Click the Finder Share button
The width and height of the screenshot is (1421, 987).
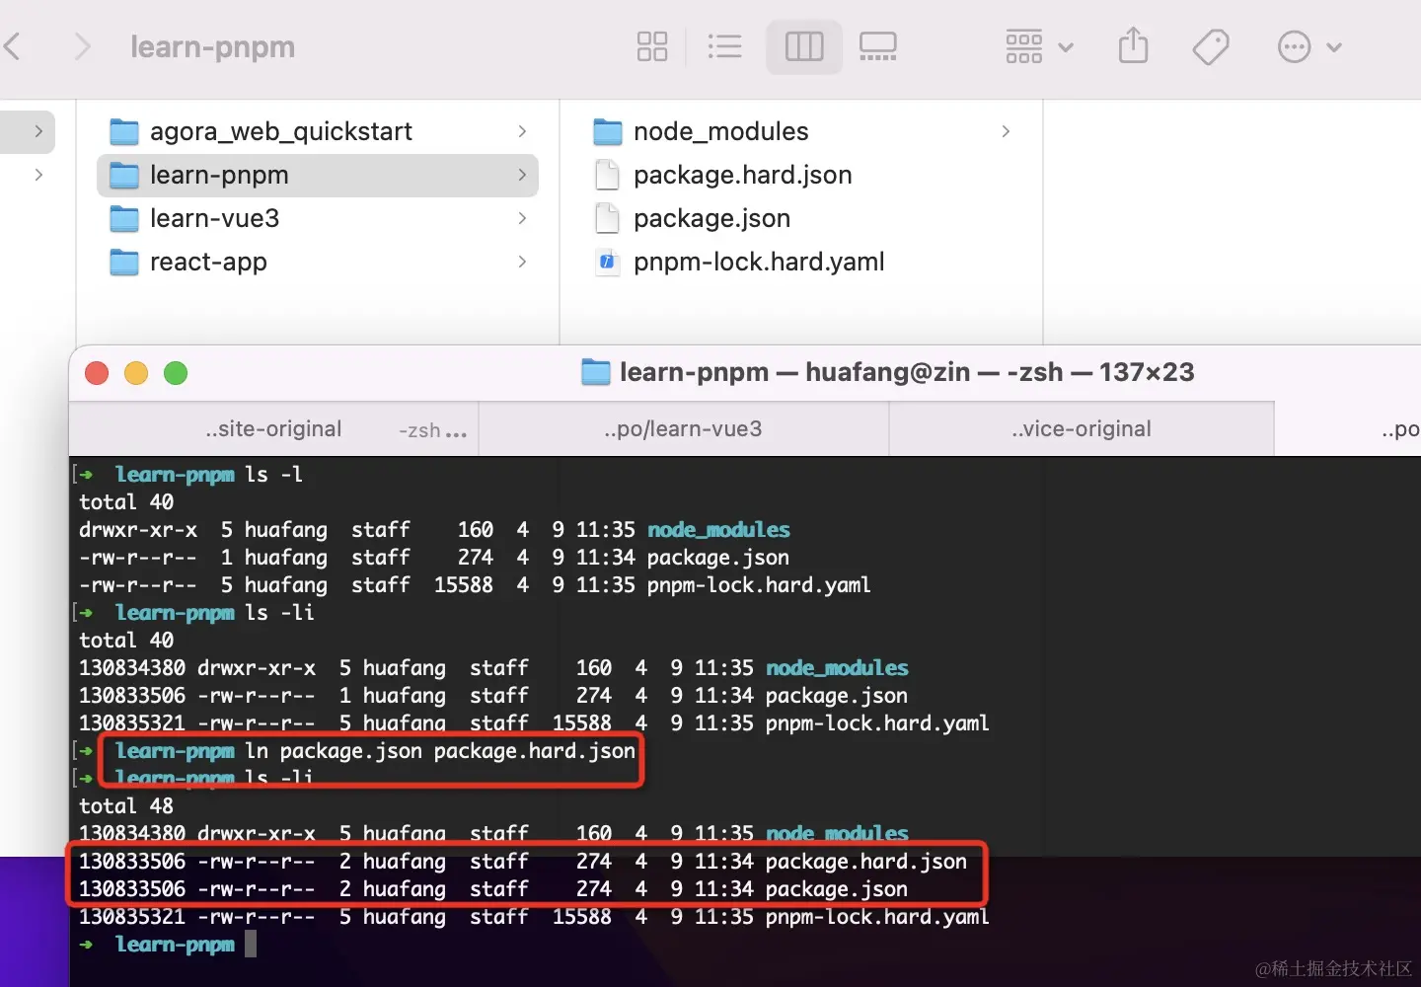(1134, 45)
